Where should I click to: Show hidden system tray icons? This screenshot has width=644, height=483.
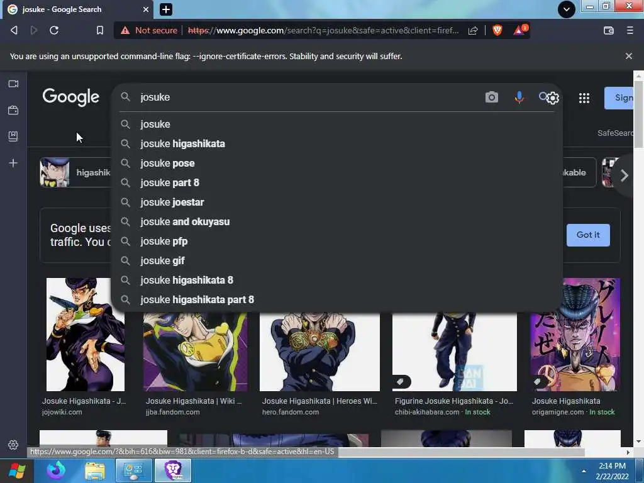(x=584, y=471)
